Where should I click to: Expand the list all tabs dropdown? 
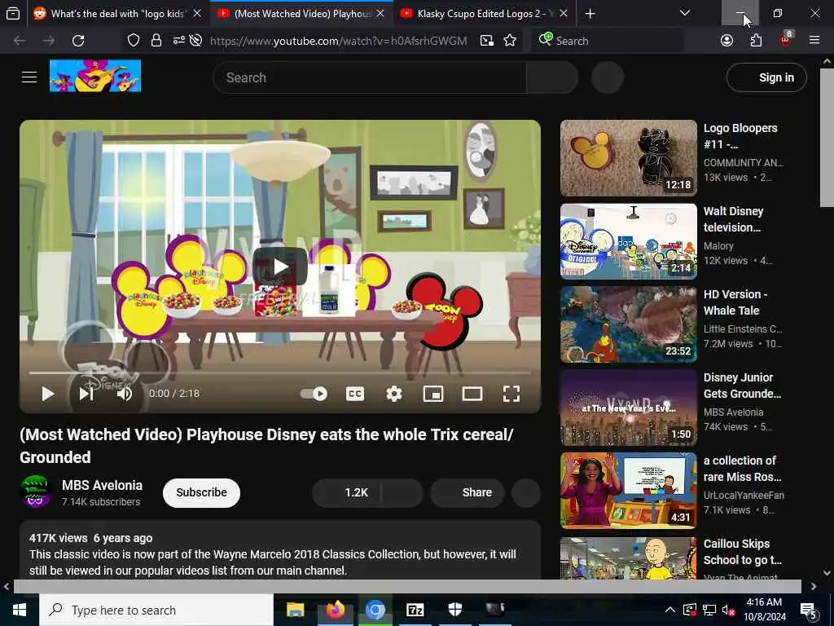click(684, 13)
